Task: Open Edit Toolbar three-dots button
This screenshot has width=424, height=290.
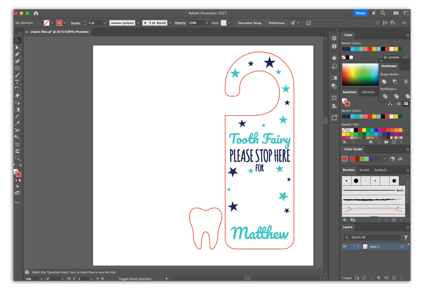Action: [x=17, y=202]
